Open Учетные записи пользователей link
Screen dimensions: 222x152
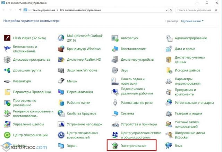point(187,124)
